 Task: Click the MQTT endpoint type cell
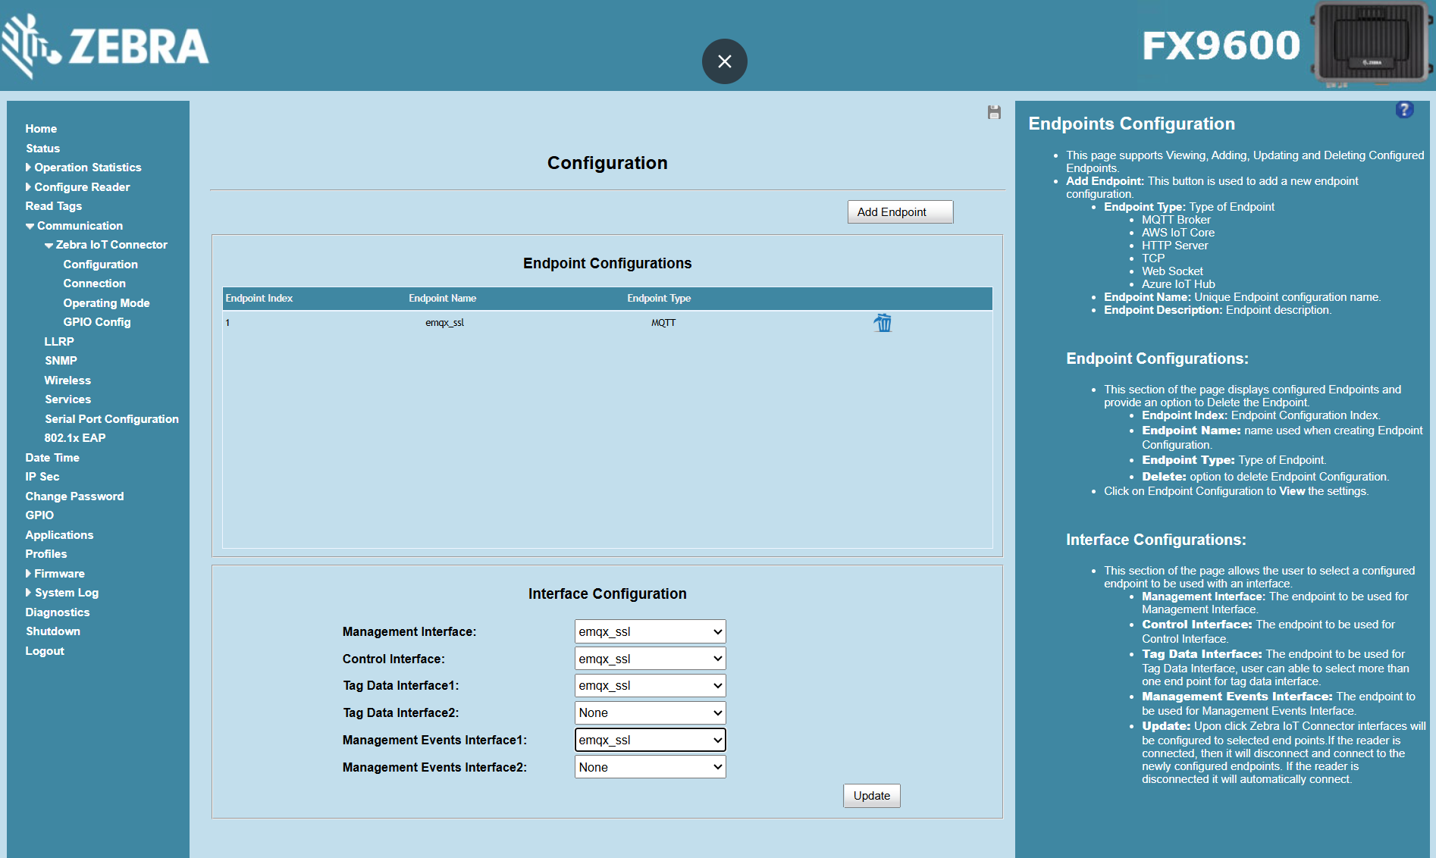[x=663, y=323]
